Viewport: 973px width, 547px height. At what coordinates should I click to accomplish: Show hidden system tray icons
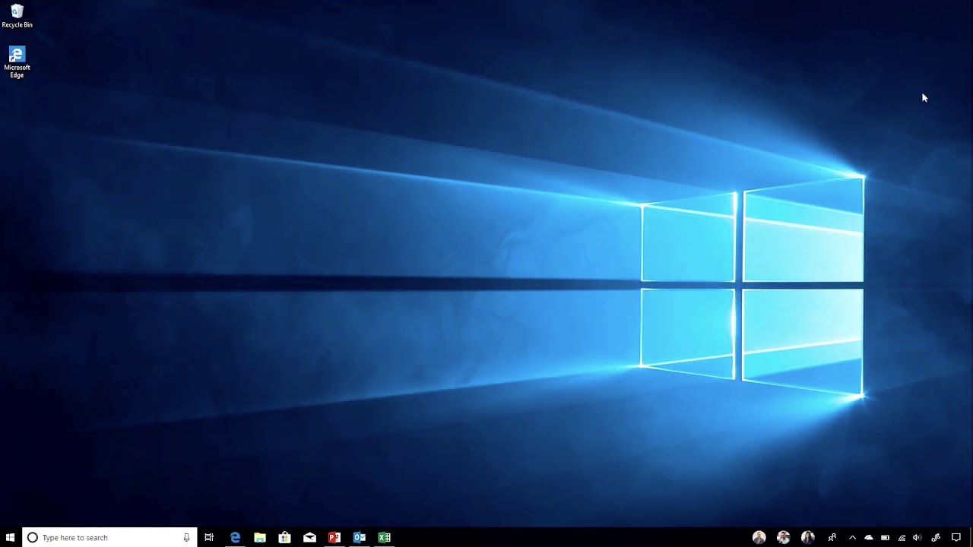tap(852, 537)
